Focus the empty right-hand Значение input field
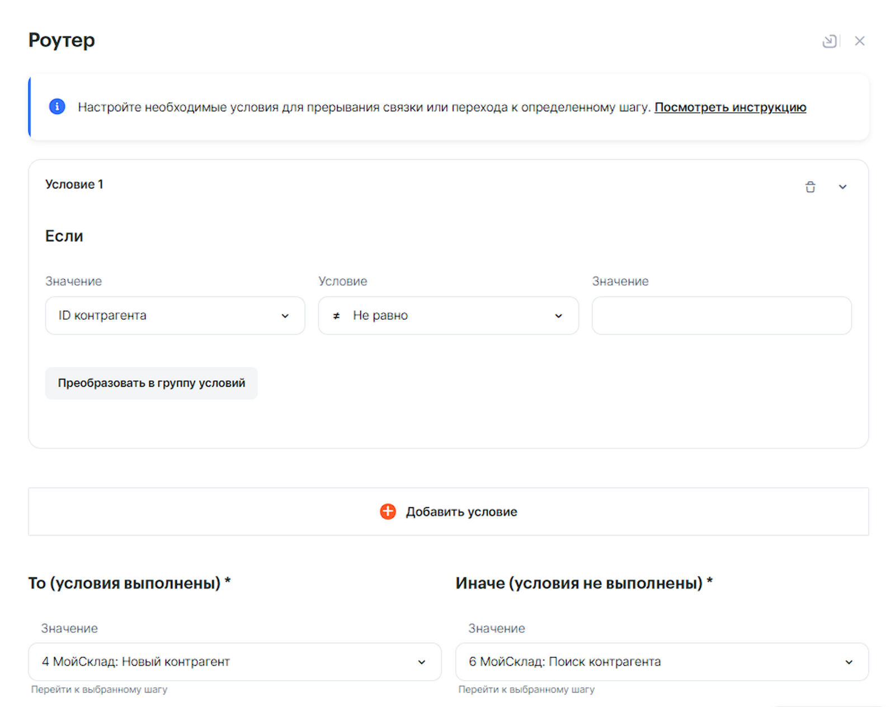Viewport: 895px width, 707px height. pos(722,316)
